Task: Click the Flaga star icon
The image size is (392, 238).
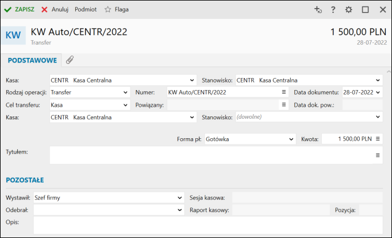Action: coord(107,10)
